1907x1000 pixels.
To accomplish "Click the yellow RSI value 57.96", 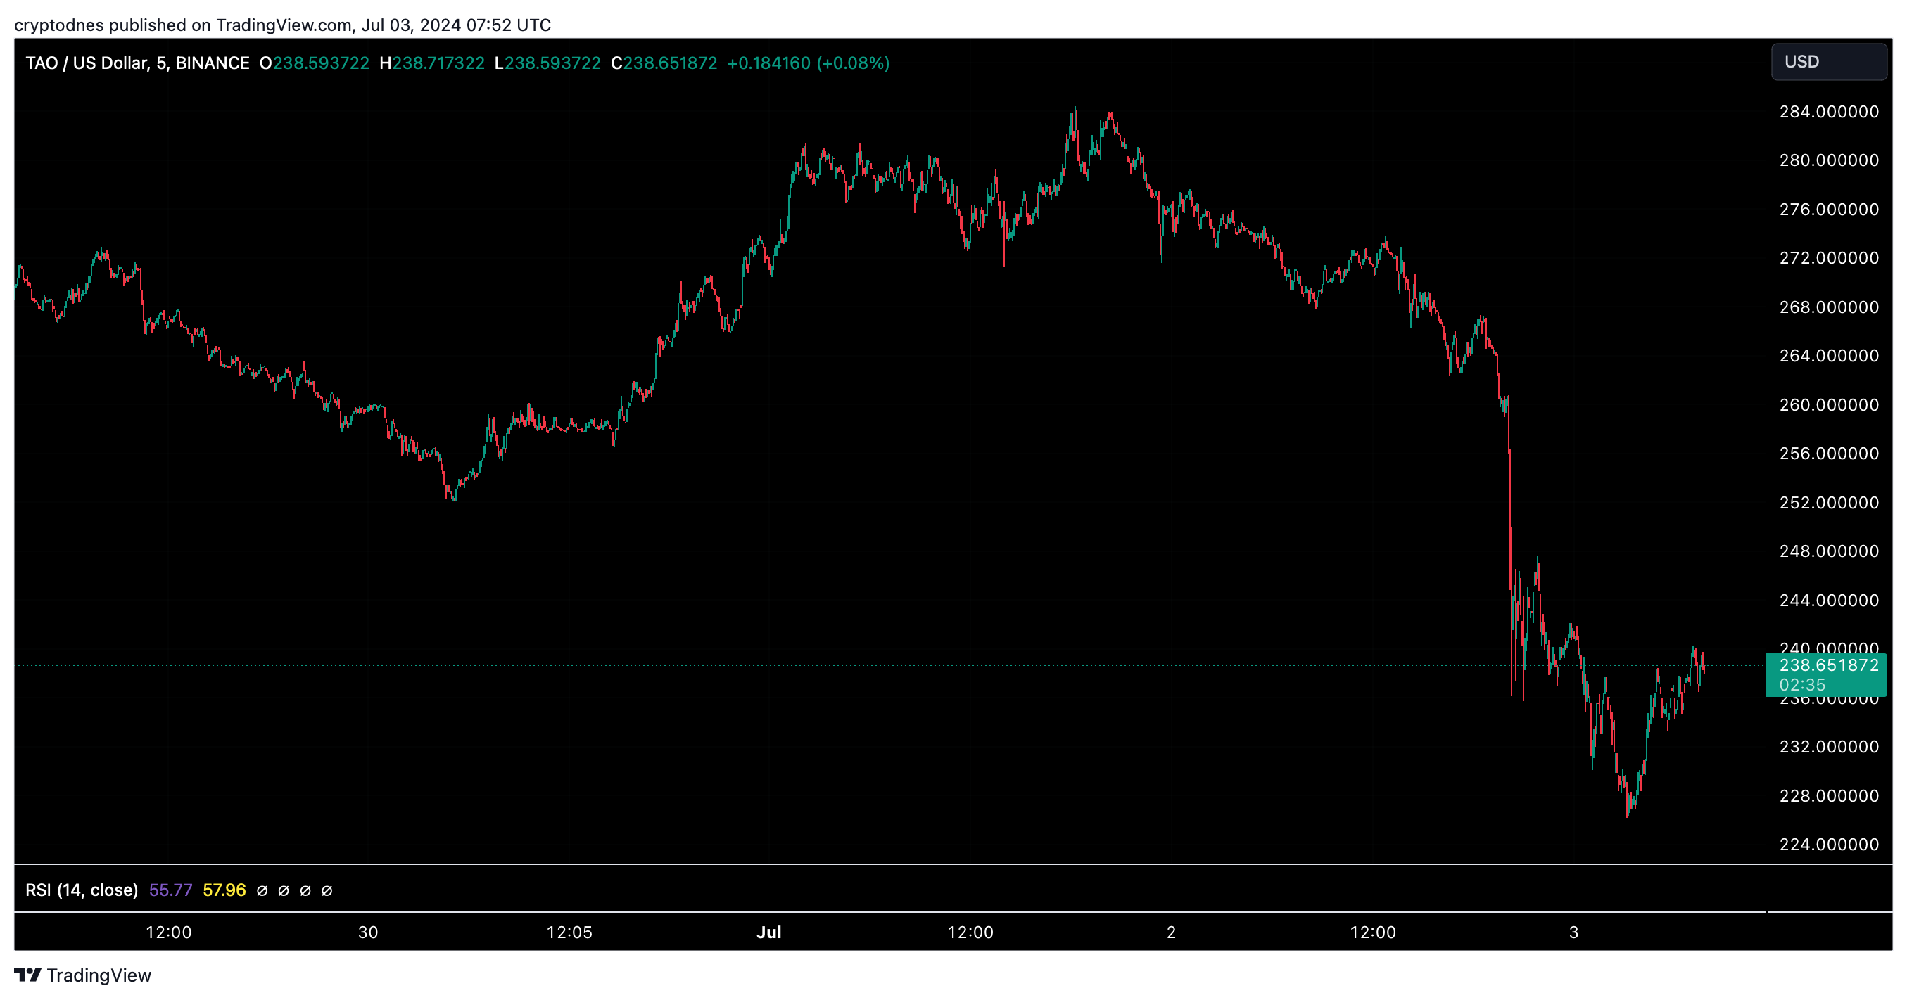I will [224, 890].
